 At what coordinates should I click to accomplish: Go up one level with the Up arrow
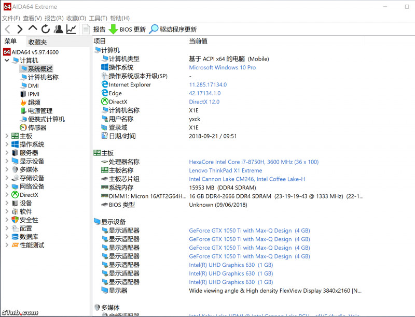(33, 28)
